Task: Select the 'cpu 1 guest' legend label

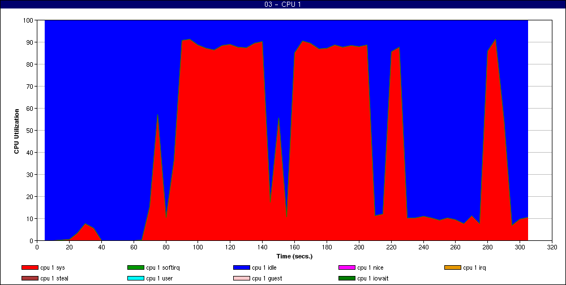Action: (267, 279)
